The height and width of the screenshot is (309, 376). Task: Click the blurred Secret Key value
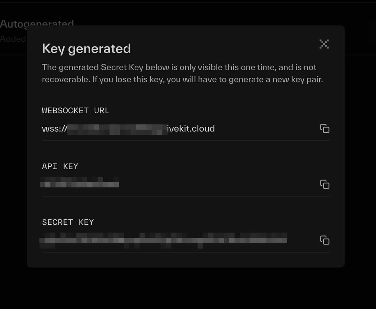(x=163, y=240)
